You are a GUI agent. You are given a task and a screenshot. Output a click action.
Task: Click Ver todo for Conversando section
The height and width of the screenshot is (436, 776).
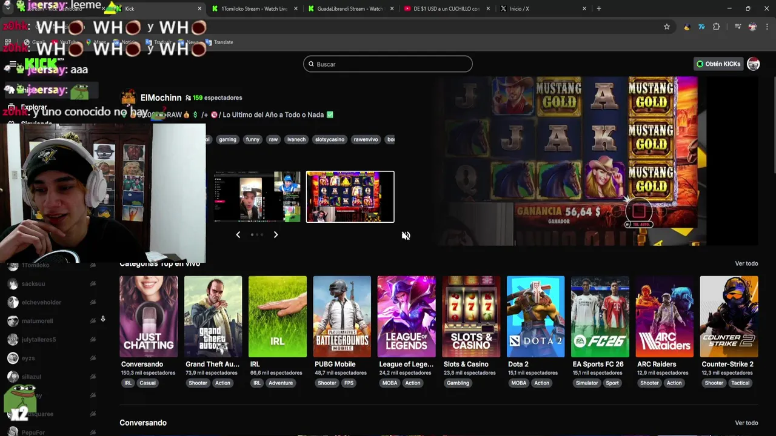(x=746, y=423)
